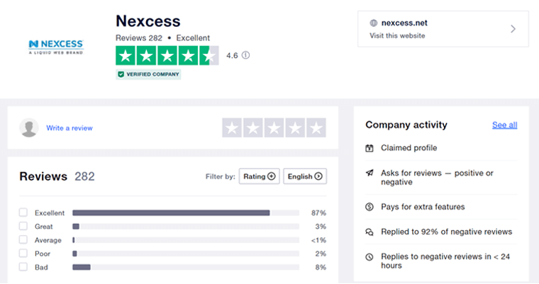
Task: Click the dollar Pays for extra features icon
Action: click(369, 207)
